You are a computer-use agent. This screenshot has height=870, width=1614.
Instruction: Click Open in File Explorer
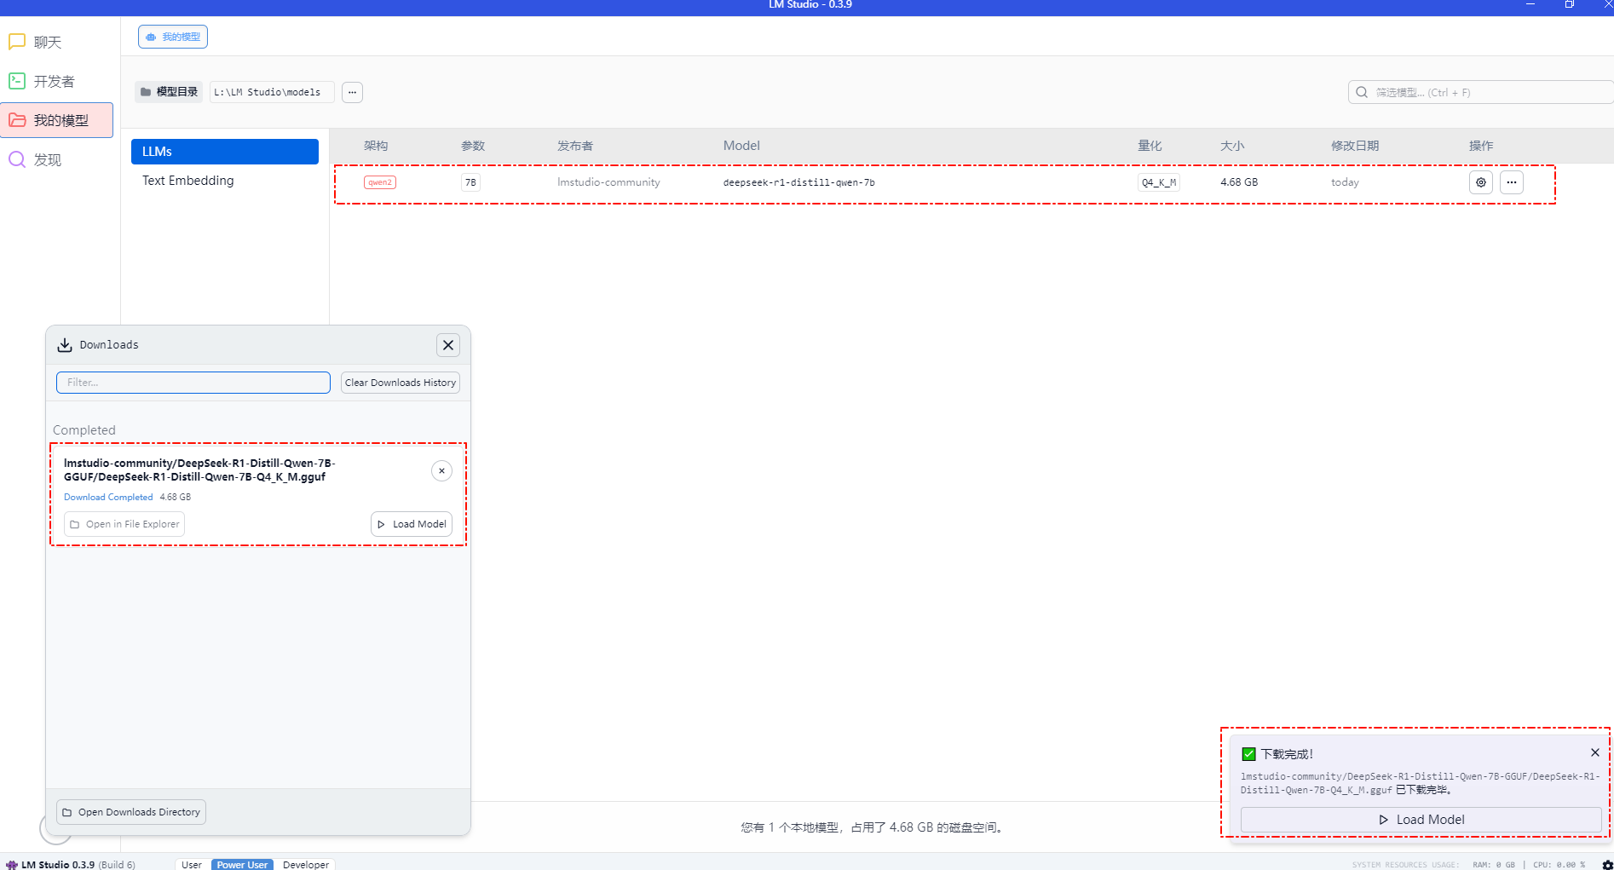[124, 524]
